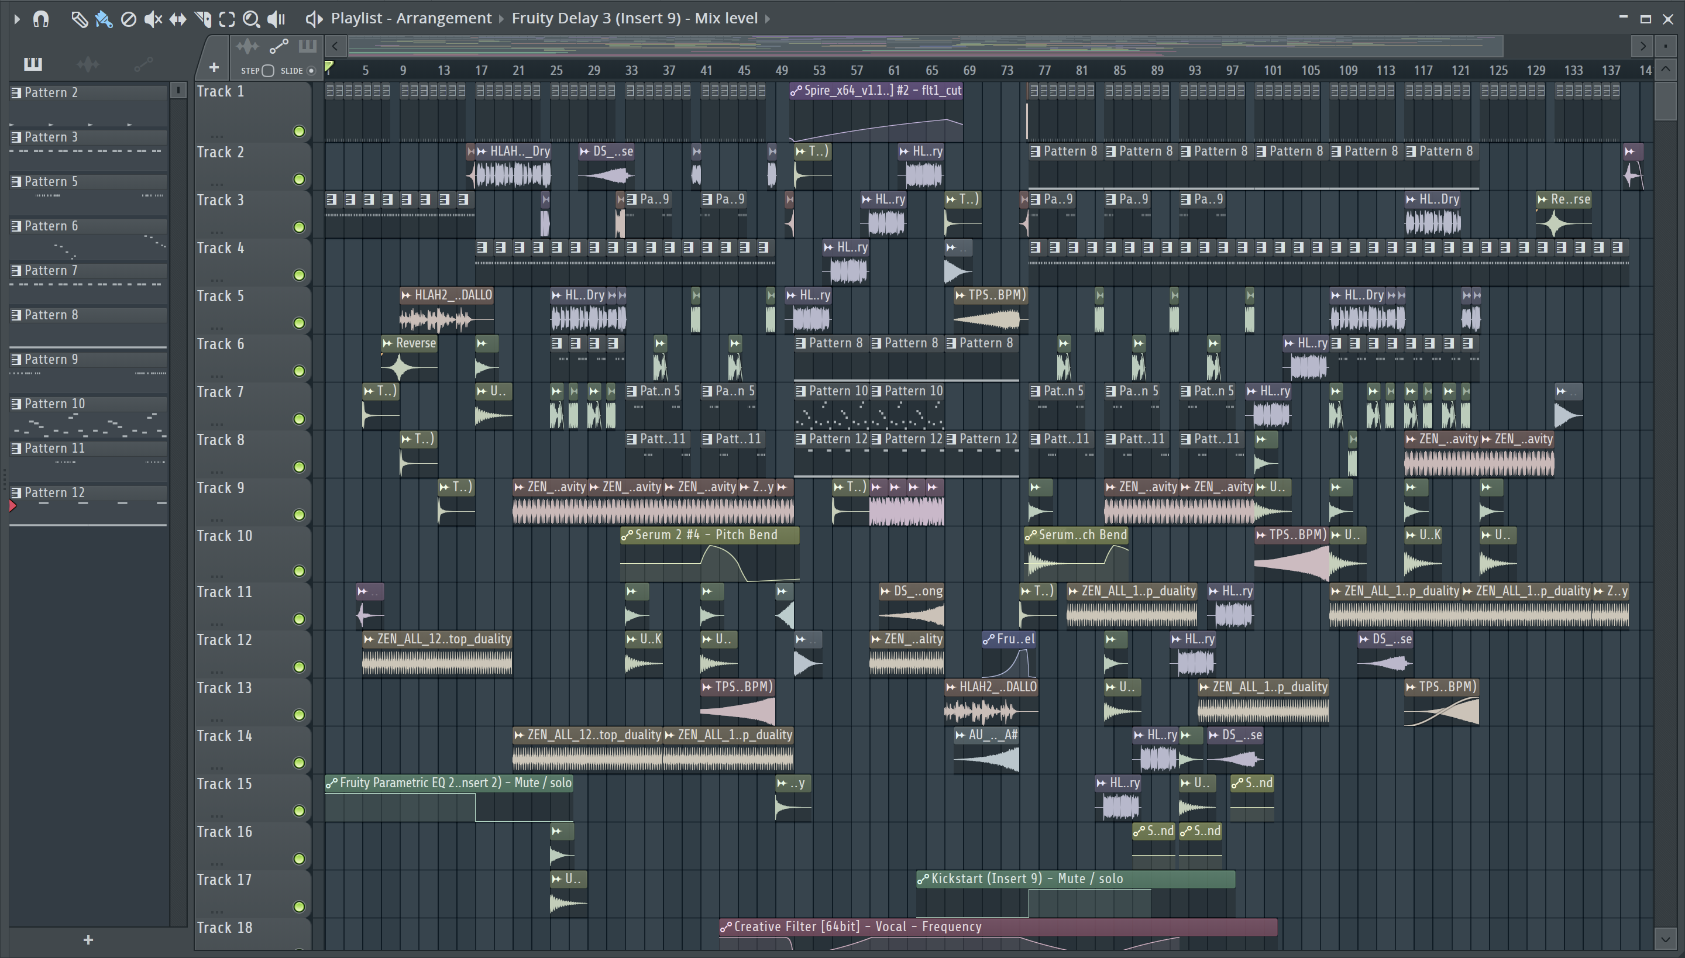1685x958 pixels.
Task: Select Pattern 10 in picker
Action: (x=88, y=404)
